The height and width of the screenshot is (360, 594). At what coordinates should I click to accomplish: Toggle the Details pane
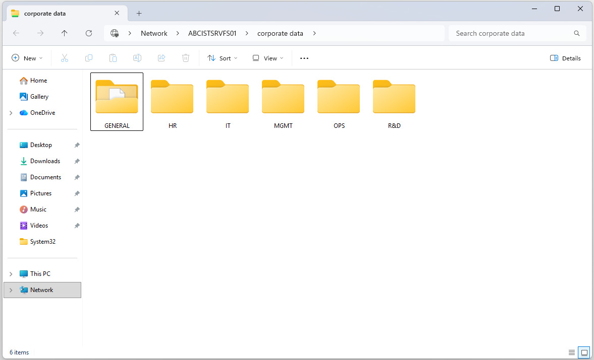(565, 58)
